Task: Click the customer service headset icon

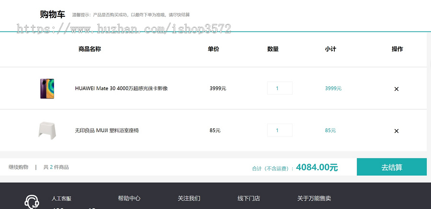Action: coord(32,202)
